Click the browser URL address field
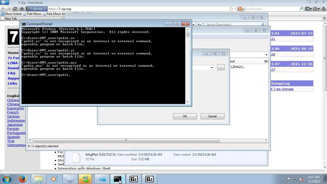The height and width of the screenshot is (184, 327). [x=138, y=9]
